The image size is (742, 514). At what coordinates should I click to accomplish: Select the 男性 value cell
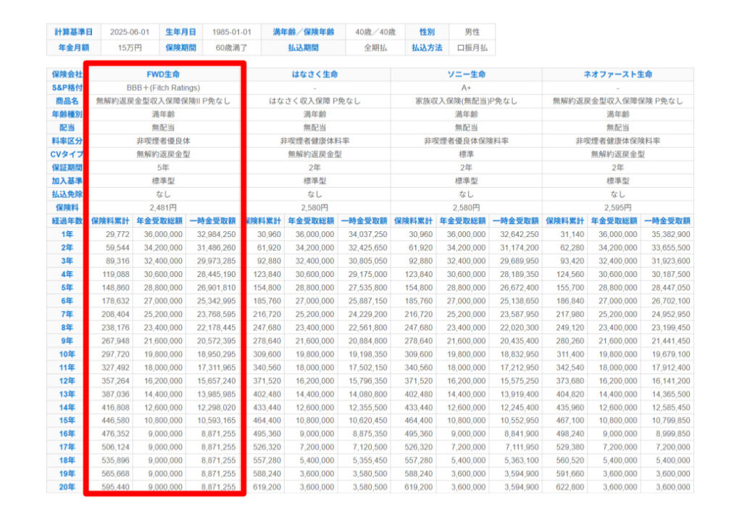[472, 32]
